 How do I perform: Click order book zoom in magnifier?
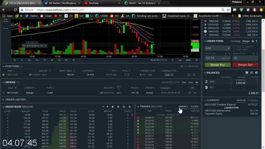[130, 107]
